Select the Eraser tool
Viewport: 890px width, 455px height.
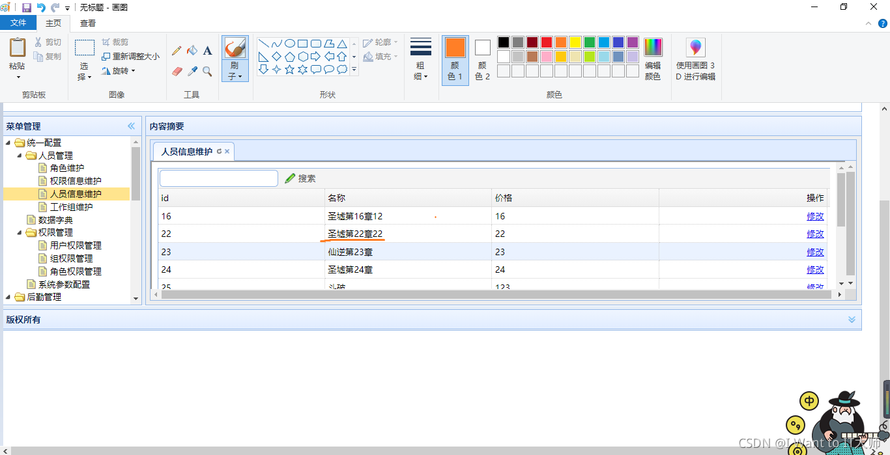[177, 71]
